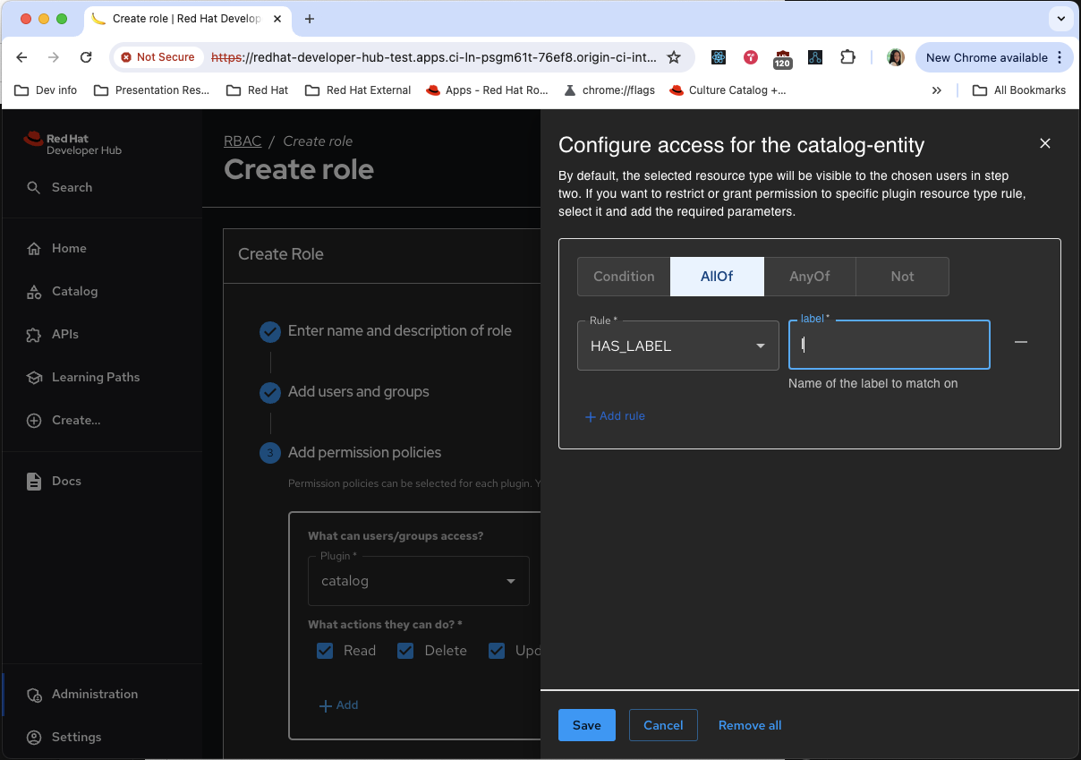Click the Docs icon in sidebar

pos(34,482)
